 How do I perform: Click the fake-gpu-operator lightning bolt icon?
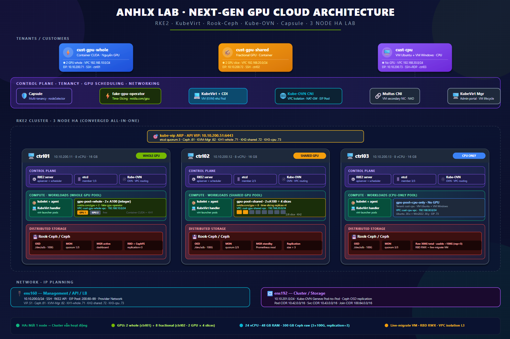pos(108,96)
